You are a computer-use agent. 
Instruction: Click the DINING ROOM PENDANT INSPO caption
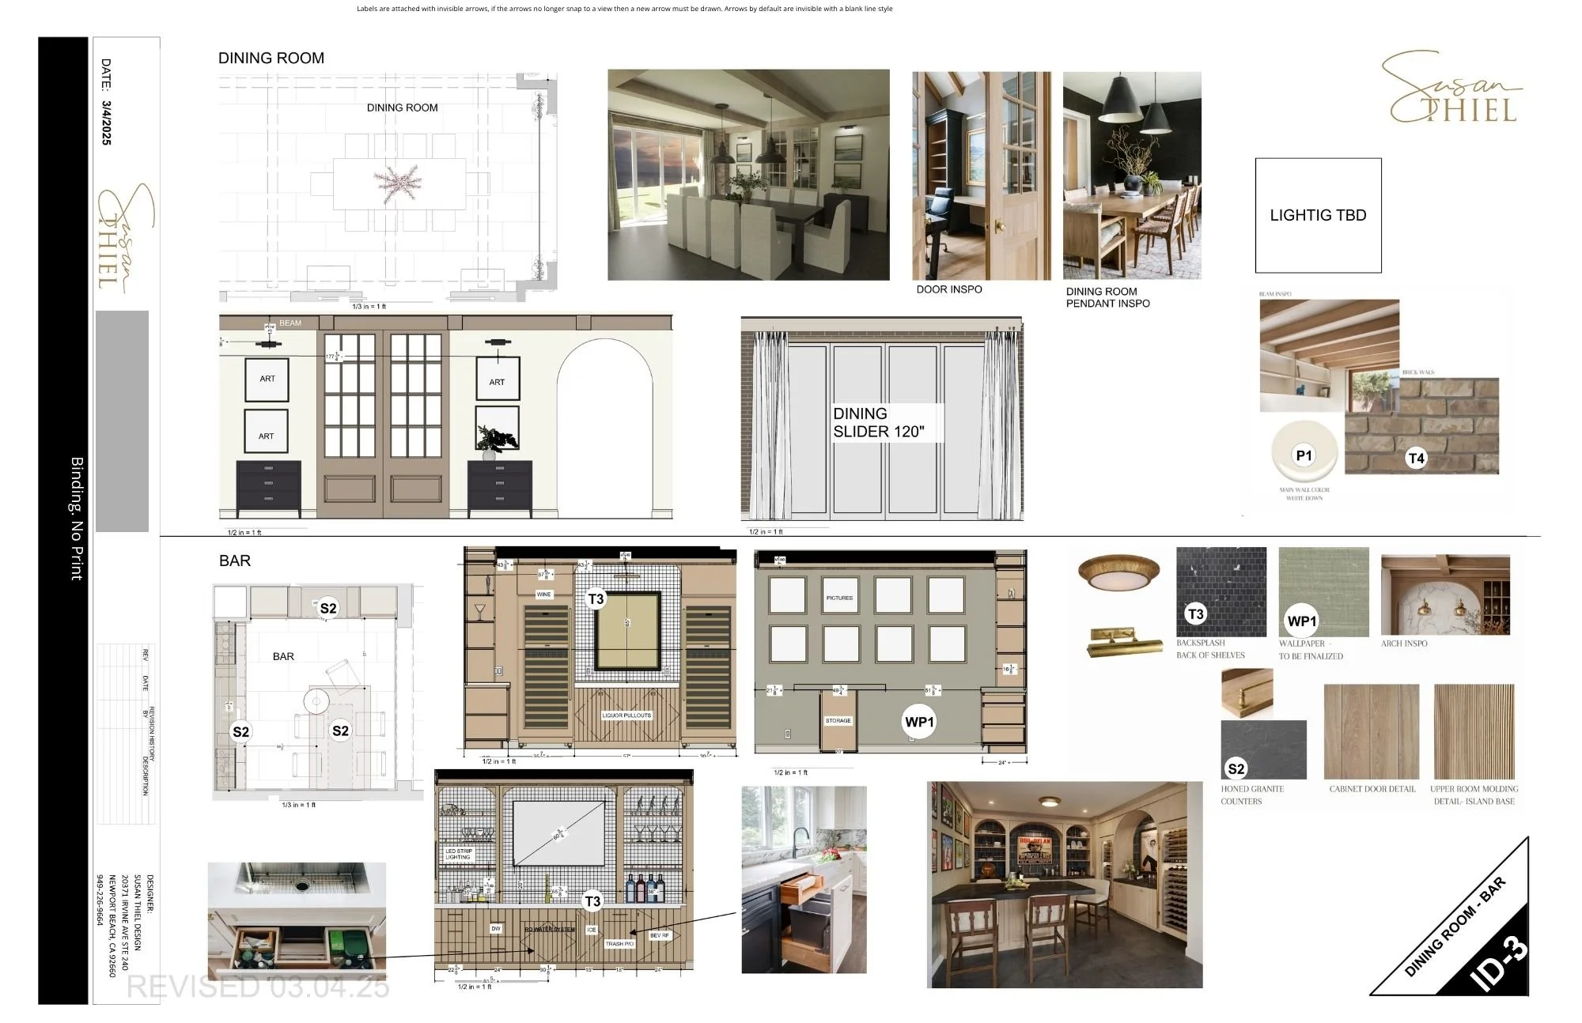1107,297
